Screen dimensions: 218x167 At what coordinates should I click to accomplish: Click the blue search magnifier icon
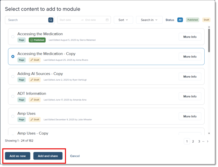click(x=51, y=20)
